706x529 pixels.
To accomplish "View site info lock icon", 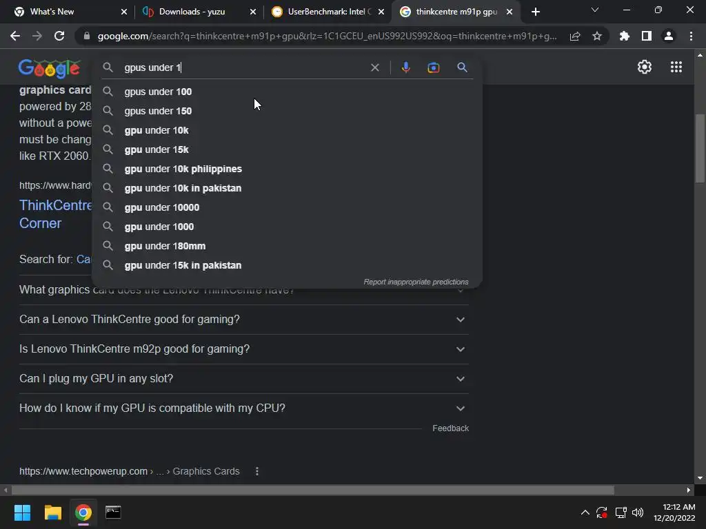I will click(x=86, y=36).
